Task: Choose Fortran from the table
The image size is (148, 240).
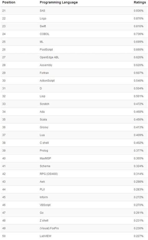Action: point(44,73)
